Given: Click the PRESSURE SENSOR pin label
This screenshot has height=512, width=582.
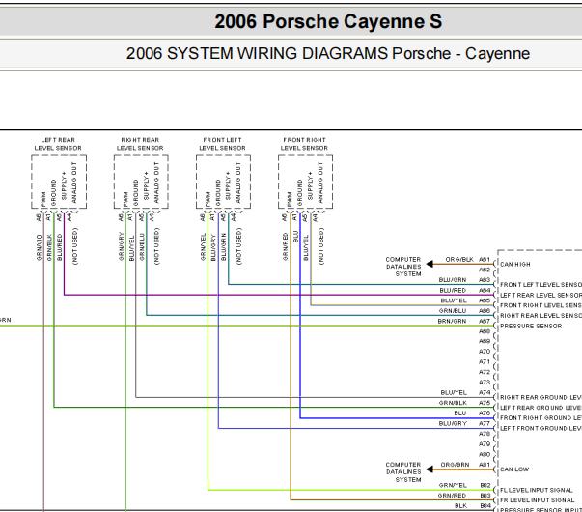Looking at the screenshot, I should [531, 326].
